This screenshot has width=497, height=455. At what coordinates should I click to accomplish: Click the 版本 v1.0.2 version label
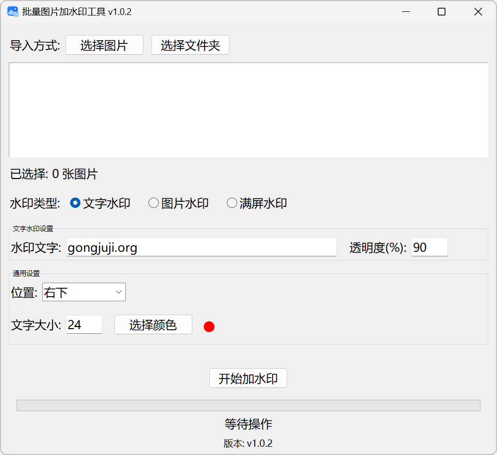(x=248, y=443)
